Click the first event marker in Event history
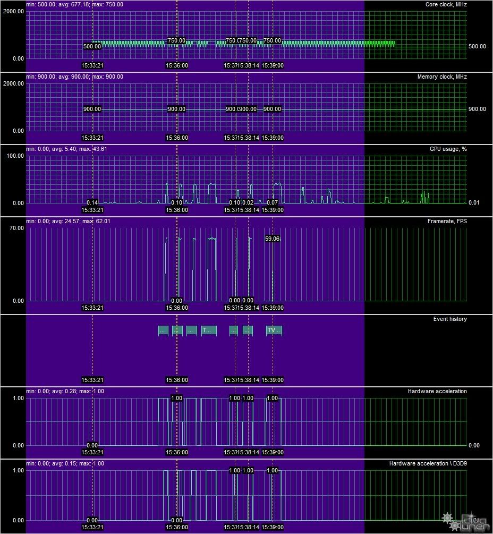493x534 pixels. pos(163,330)
